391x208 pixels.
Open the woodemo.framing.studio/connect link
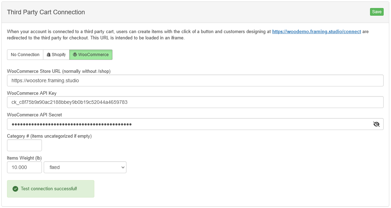(x=317, y=32)
